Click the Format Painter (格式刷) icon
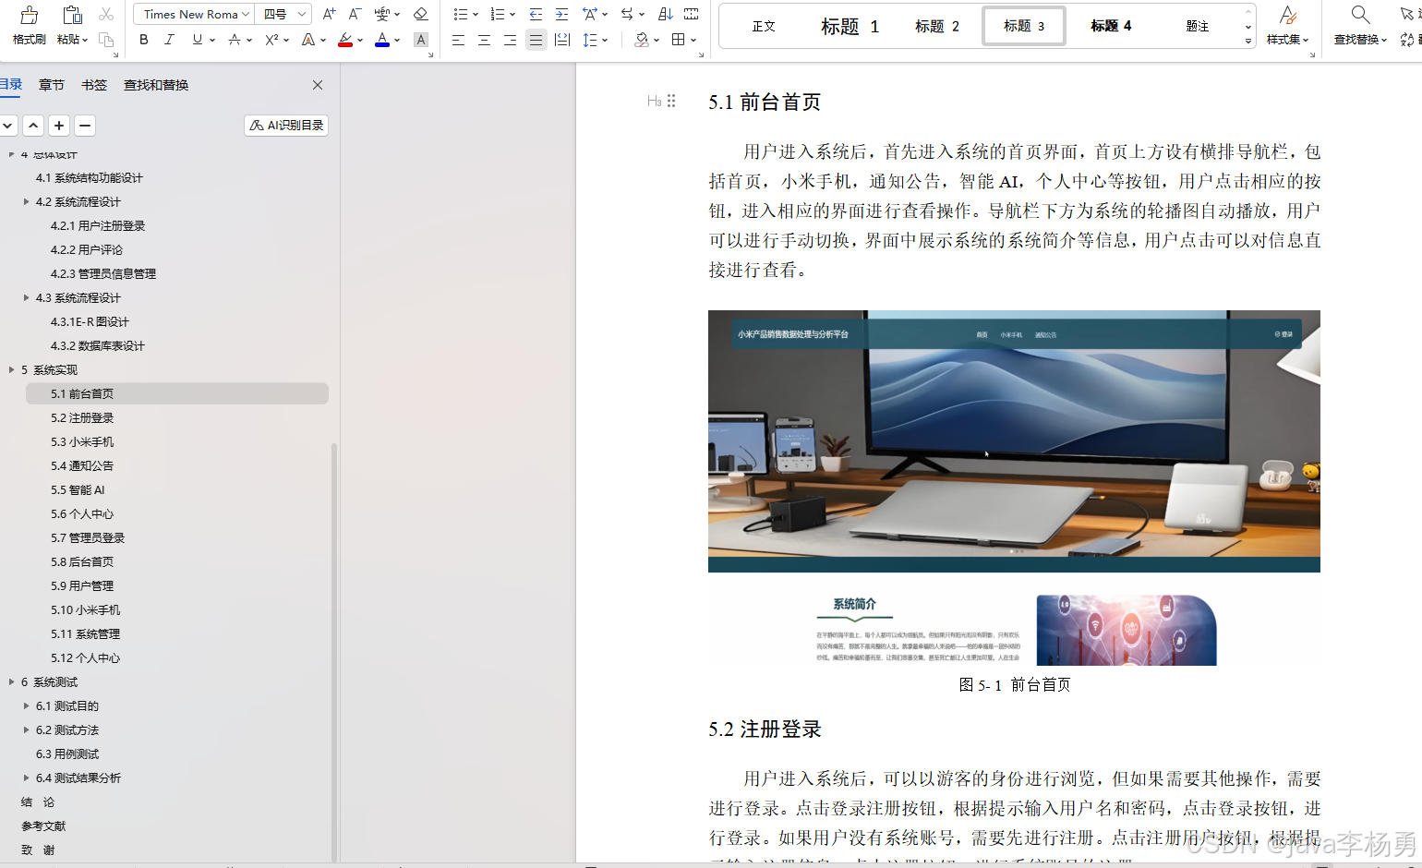The height and width of the screenshot is (868, 1422). 30,15
